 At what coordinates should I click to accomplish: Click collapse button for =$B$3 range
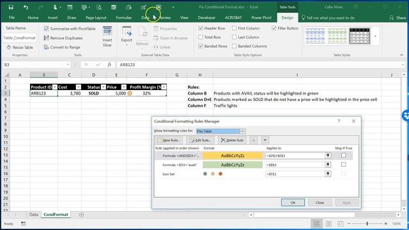click(328, 165)
